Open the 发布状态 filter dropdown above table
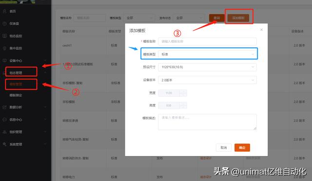 [189, 18]
